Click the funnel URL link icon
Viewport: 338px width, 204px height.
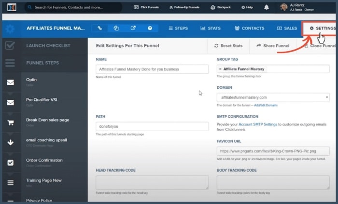point(99,28)
